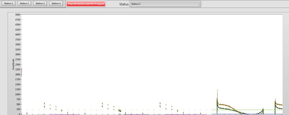289x115 pixels.
Task: Click Stop all Stations and Exit Program
Action: [x=86, y=4]
